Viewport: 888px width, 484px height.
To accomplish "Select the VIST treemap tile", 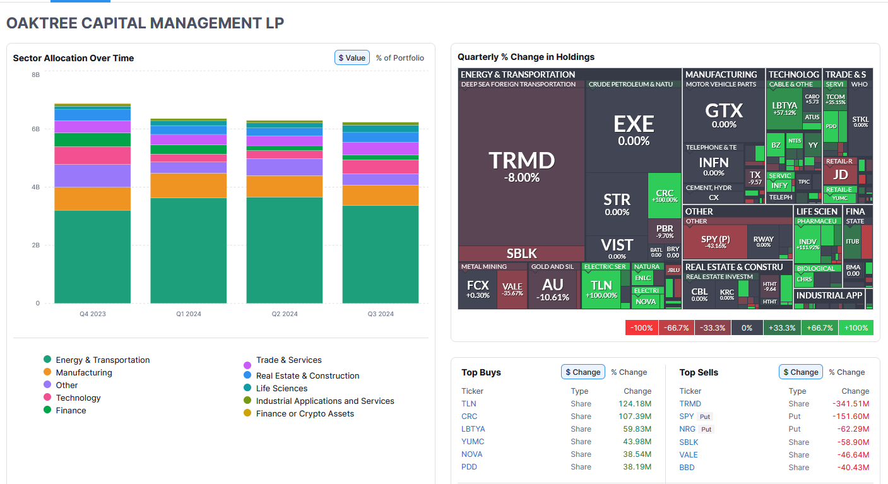I will (x=617, y=248).
